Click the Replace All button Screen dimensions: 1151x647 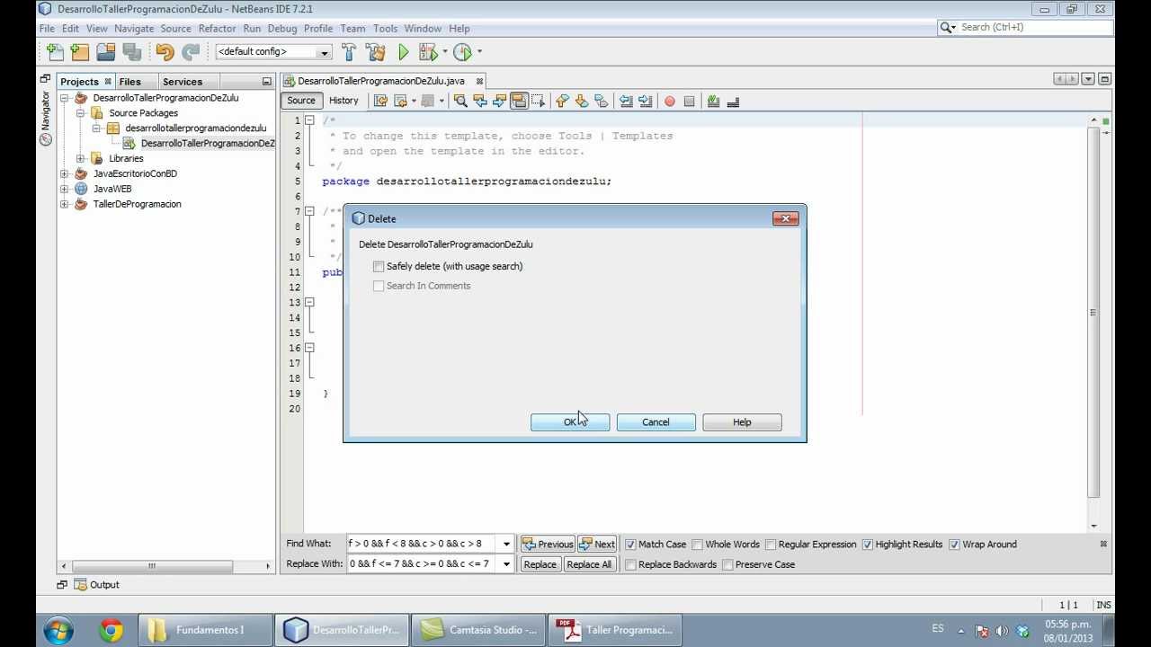589,564
